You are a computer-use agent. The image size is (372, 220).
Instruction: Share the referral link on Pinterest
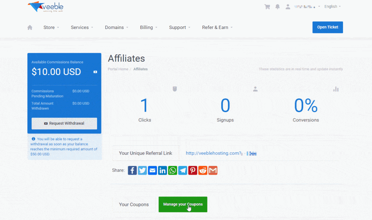coord(193,170)
